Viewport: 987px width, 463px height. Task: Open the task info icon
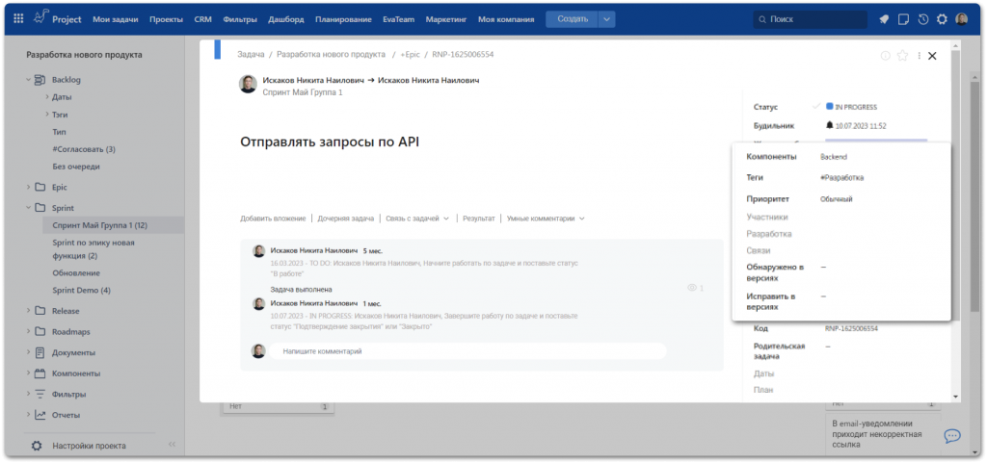[x=885, y=56]
